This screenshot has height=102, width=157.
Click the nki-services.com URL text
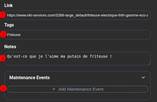coord(77,15)
